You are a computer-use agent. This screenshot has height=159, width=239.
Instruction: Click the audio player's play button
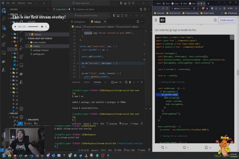point(15,27)
